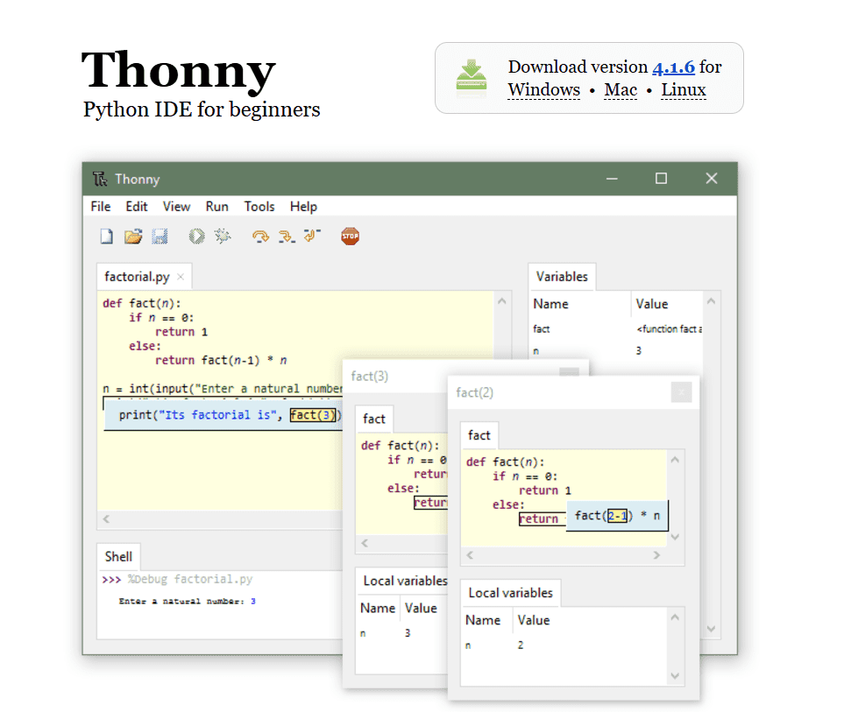Close the fact(2) window
This screenshot has height=712, width=844.
pyautogui.click(x=682, y=392)
